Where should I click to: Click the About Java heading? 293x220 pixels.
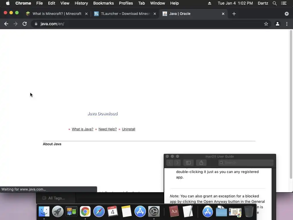(x=52, y=144)
